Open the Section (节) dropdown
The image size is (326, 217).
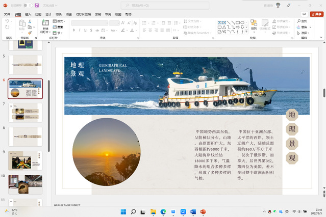pos(60,33)
